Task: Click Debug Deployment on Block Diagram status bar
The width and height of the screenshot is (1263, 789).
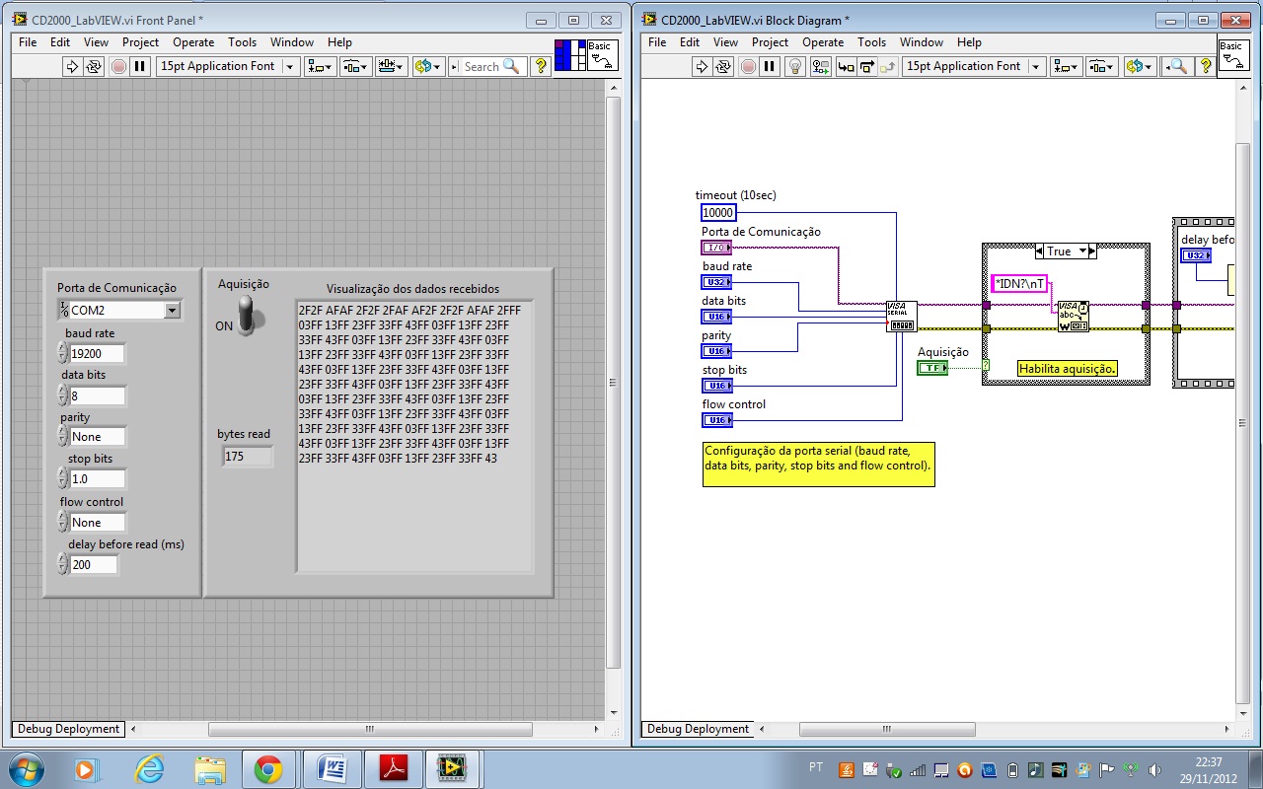Action: click(698, 729)
